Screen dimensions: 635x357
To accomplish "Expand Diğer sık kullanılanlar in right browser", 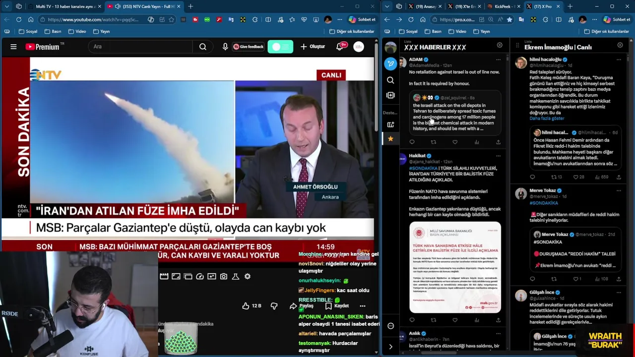I will (607, 31).
